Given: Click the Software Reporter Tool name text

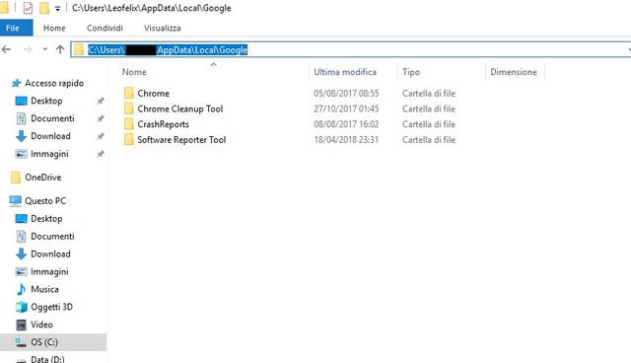Looking at the screenshot, I should tap(181, 140).
